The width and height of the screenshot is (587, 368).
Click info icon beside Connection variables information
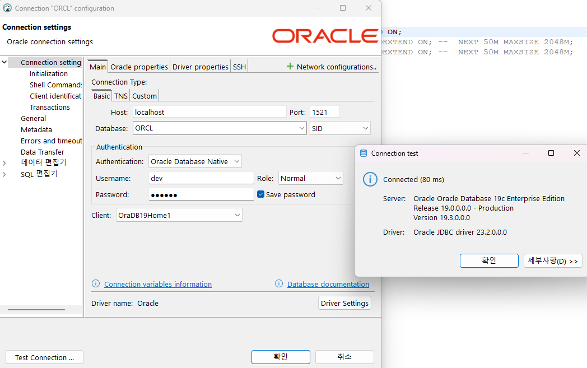coord(96,284)
